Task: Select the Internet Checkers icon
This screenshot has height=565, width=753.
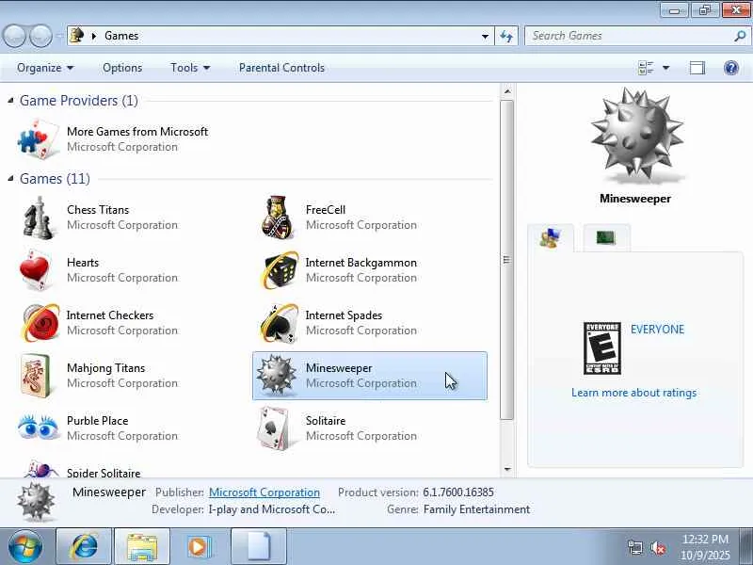Action: [x=40, y=323]
